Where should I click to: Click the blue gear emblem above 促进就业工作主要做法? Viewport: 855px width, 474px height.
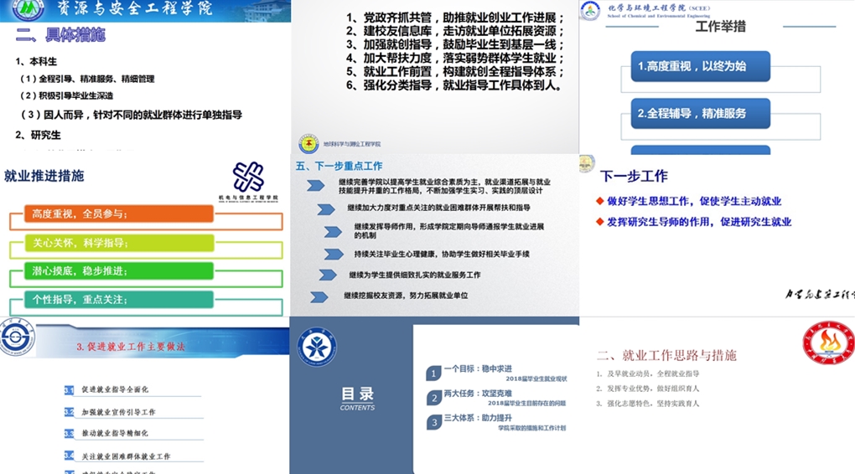[x=17, y=341]
